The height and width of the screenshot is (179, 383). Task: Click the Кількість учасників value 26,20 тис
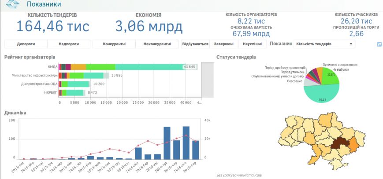point(357,21)
